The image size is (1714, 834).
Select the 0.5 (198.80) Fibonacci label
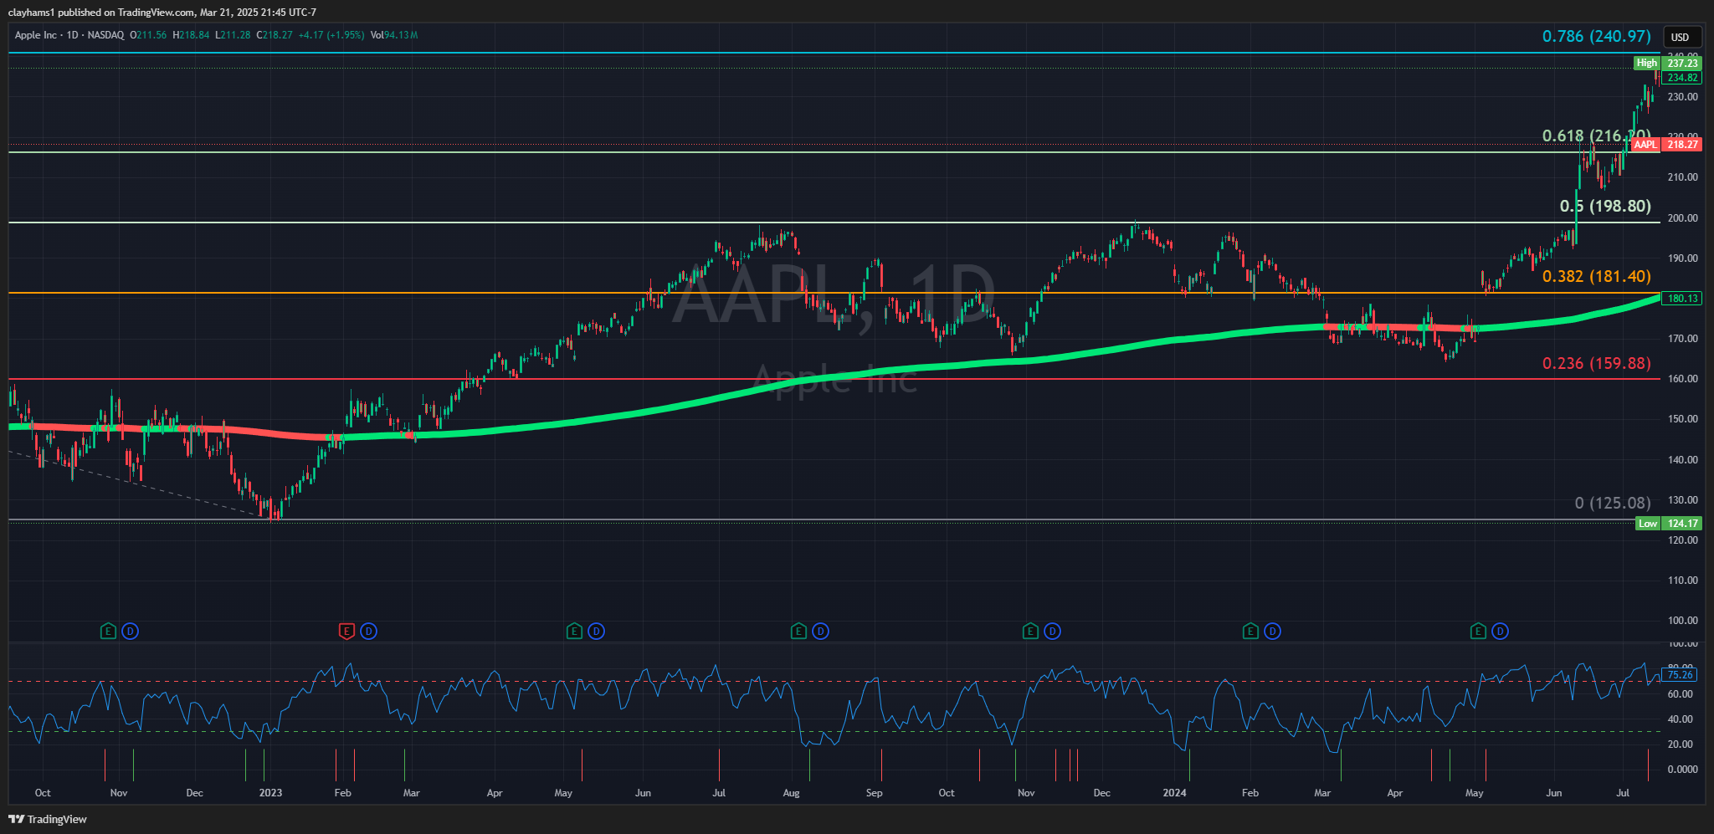[x=1605, y=206]
